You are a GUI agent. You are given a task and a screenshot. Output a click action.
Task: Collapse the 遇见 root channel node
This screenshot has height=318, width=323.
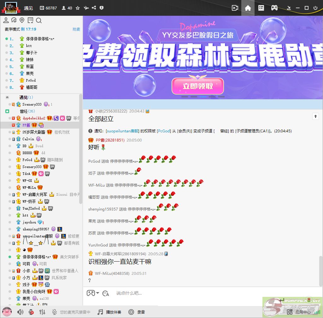coord(7,97)
